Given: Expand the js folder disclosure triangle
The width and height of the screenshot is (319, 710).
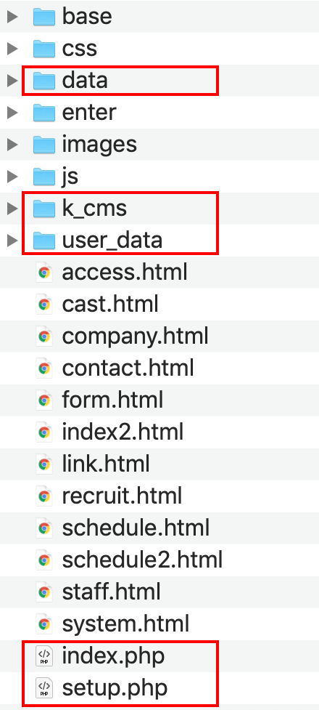Looking at the screenshot, I should click(12, 177).
